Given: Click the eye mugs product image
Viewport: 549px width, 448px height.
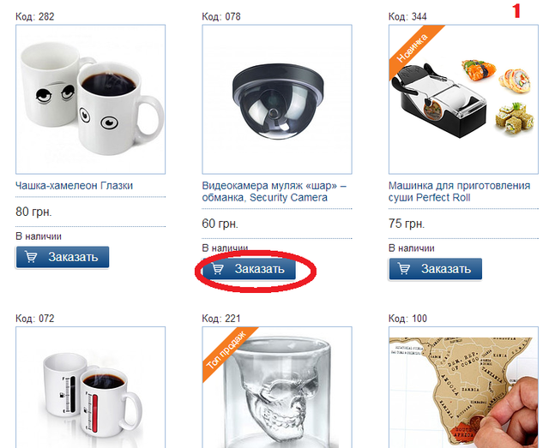Looking at the screenshot, I should coord(90,99).
